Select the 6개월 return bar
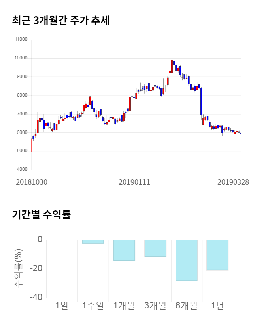 [186, 260]
